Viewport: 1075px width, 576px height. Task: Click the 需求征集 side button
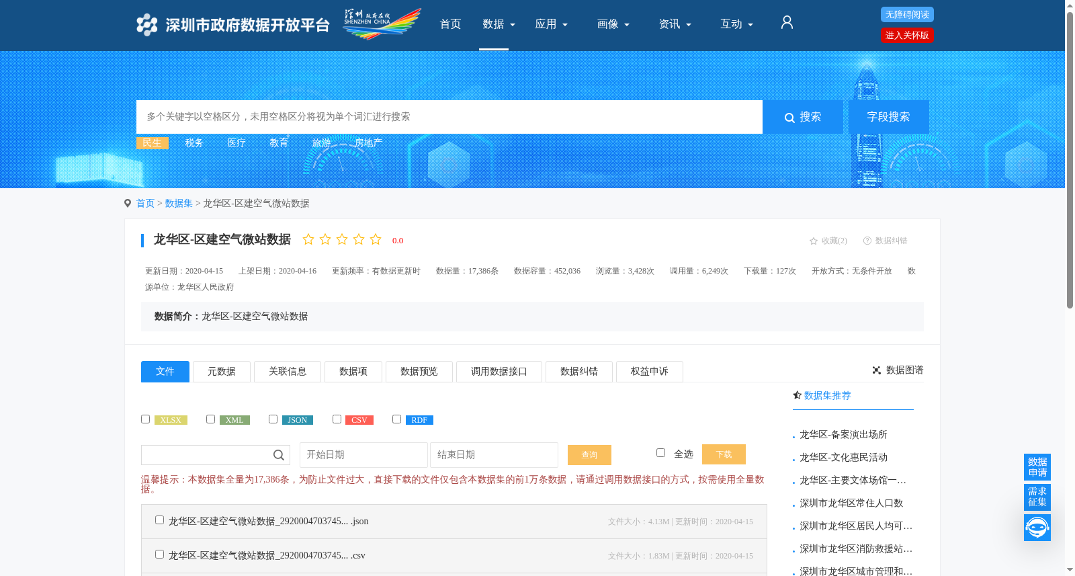[x=1037, y=497]
